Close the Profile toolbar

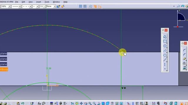click(x=166, y=30)
